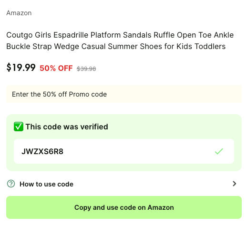This screenshot has height=225, width=247.
Task: Click the crossed-out $39.98 original price
Action: 86,69
